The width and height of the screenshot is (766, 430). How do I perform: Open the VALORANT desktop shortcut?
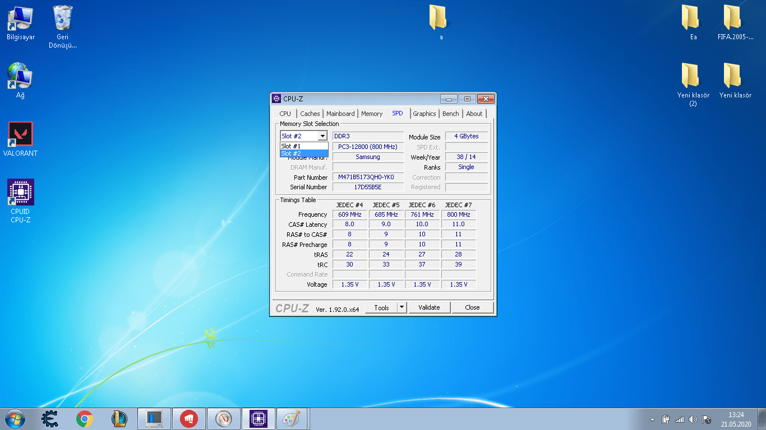[x=21, y=135]
